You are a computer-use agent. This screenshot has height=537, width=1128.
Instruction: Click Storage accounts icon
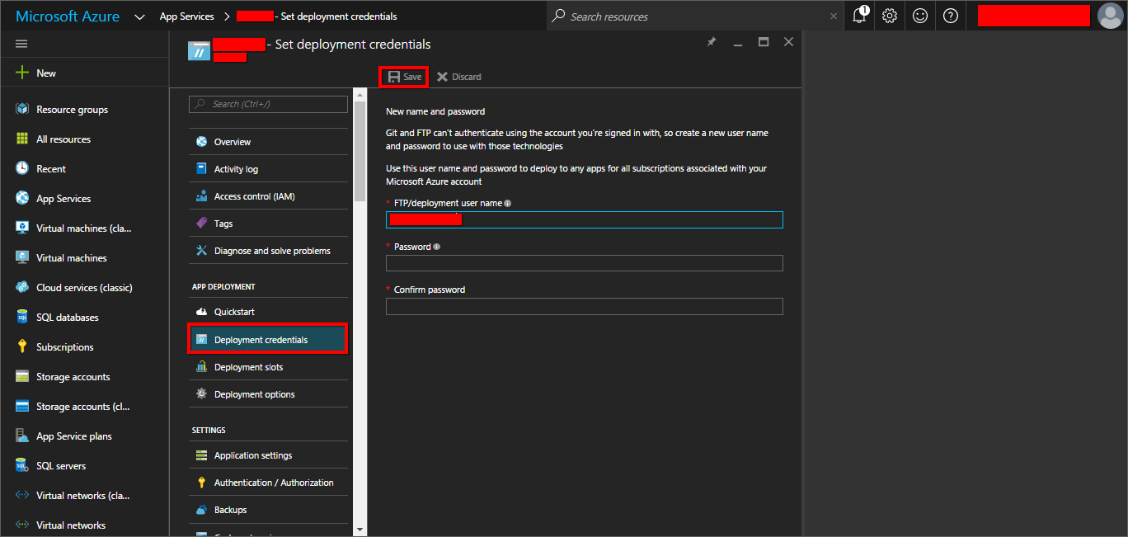(x=22, y=376)
